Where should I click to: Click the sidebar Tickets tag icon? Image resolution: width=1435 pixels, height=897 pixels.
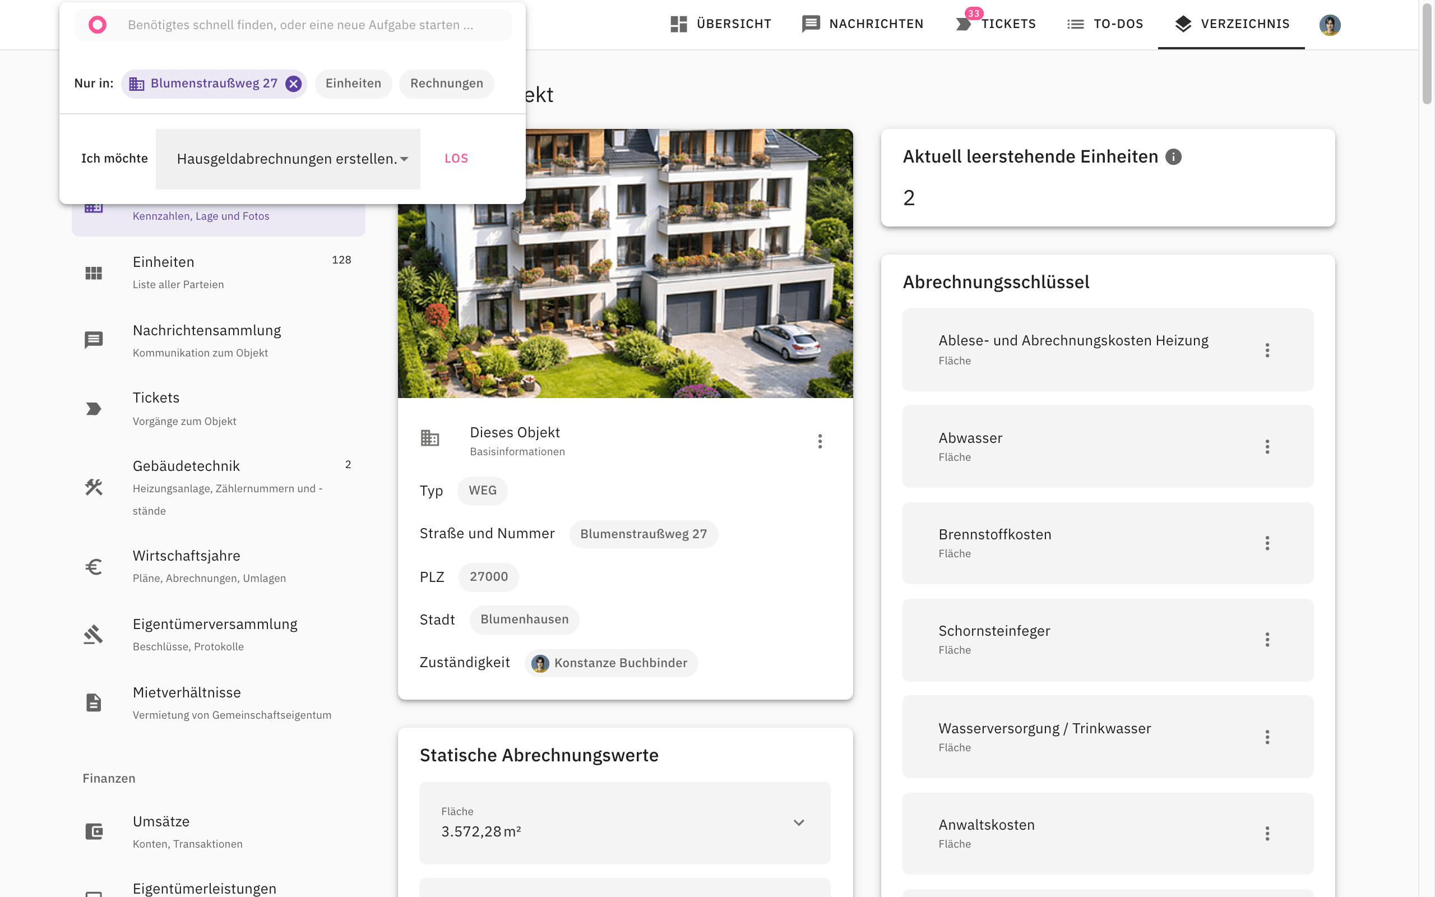point(94,409)
